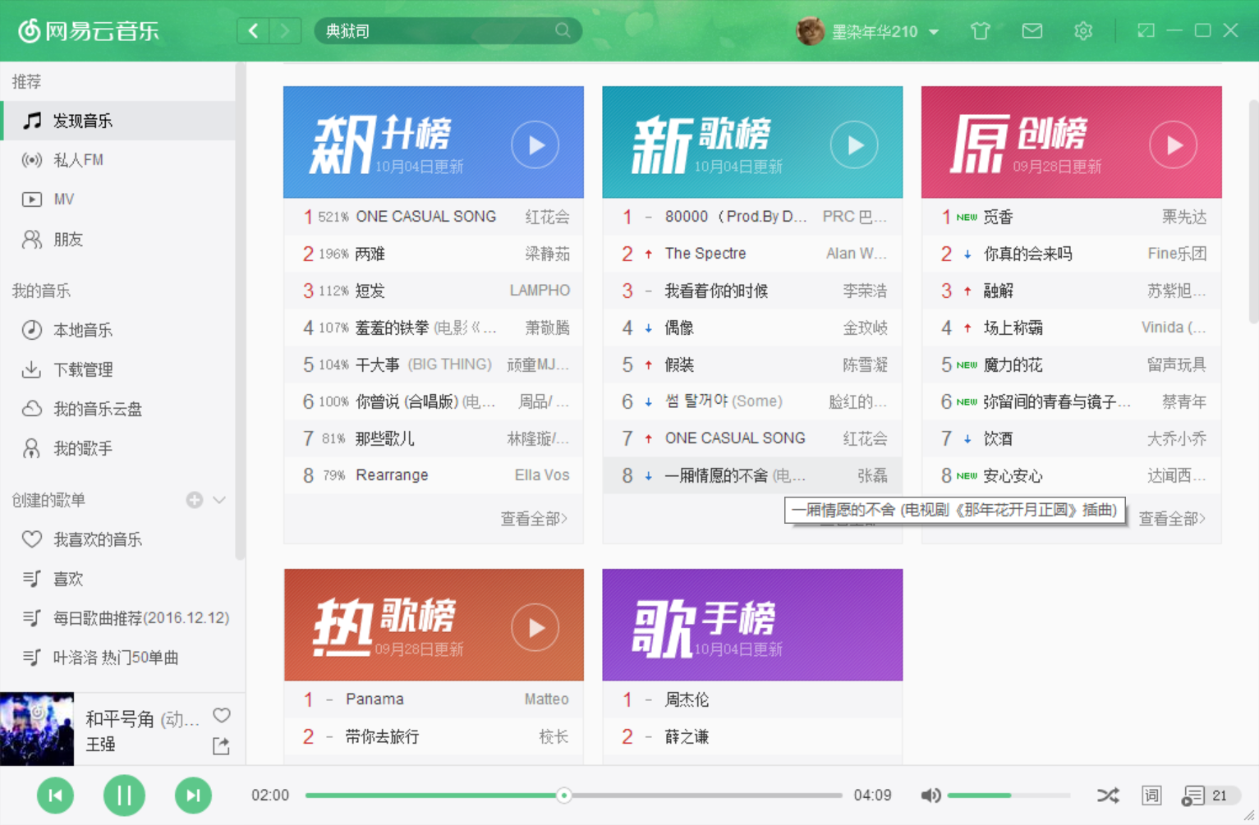The image size is (1259, 825).
Task: Share the currently playing song
Action: [x=221, y=745]
